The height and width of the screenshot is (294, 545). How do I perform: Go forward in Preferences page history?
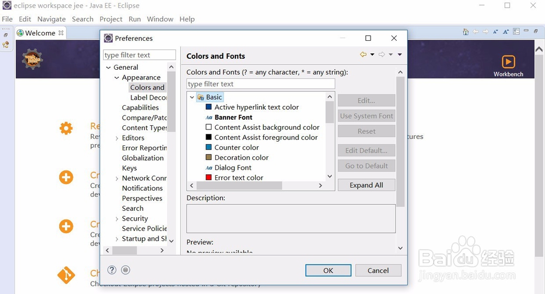coord(381,54)
